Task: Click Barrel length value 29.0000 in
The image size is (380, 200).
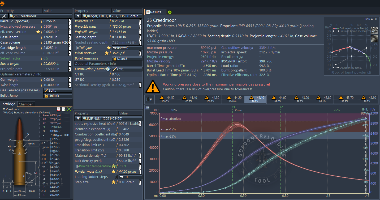Action: pyautogui.click(x=51, y=64)
